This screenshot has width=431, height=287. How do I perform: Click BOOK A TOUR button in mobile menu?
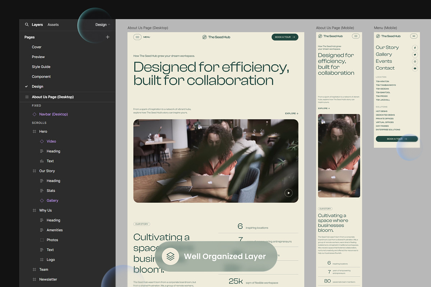pyautogui.click(x=397, y=139)
